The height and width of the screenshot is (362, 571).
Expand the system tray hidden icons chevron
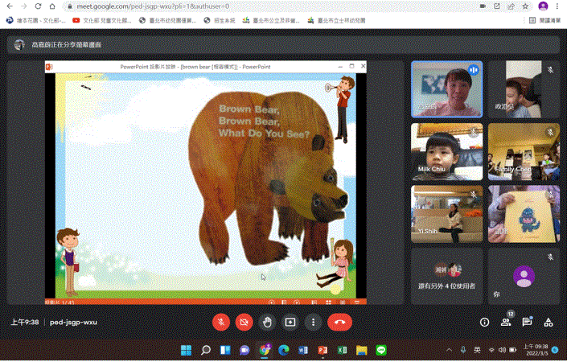(449, 351)
